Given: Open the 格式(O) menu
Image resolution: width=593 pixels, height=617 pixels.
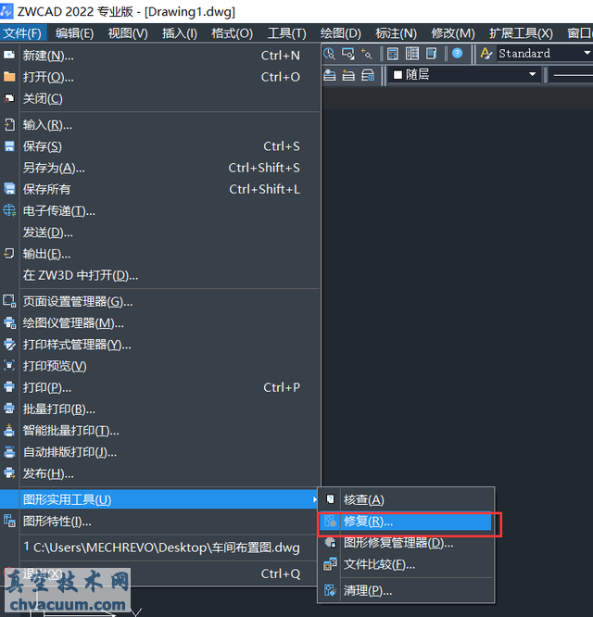Looking at the screenshot, I should tap(233, 33).
